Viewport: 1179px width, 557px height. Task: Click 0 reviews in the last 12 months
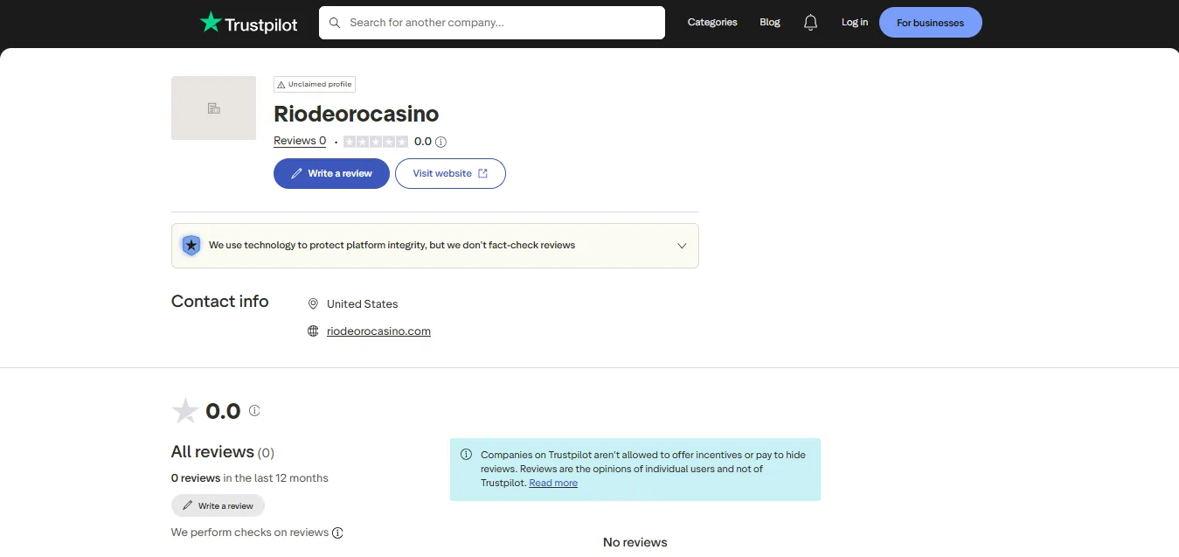pyautogui.click(x=250, y=478)
